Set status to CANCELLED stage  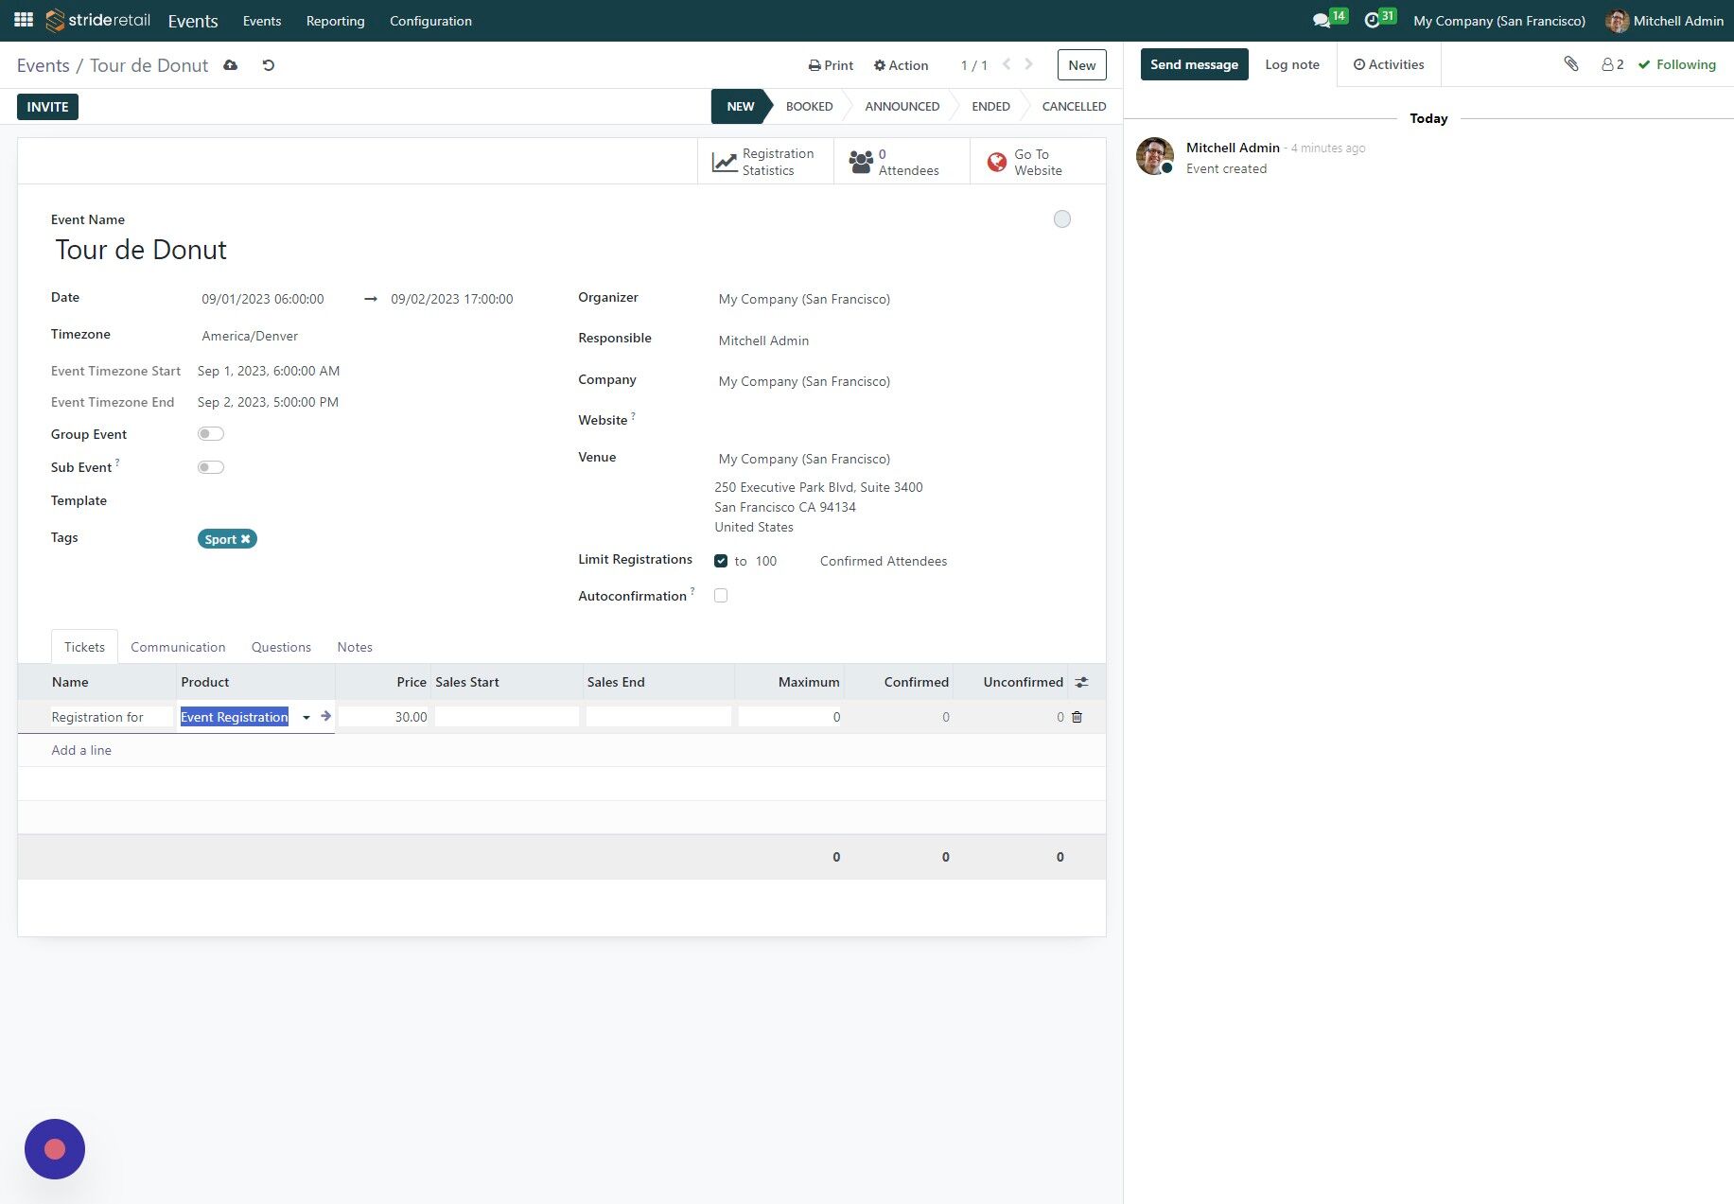pyautogui.click(x=1074, y=107)
